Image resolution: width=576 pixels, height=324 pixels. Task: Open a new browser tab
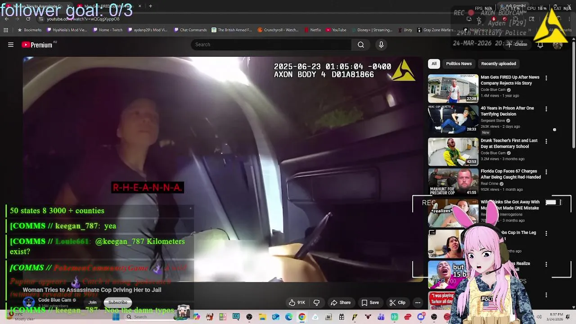(x=150, y=6)
